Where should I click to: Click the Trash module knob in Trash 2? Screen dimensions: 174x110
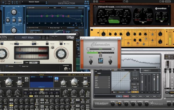(119, 104)
